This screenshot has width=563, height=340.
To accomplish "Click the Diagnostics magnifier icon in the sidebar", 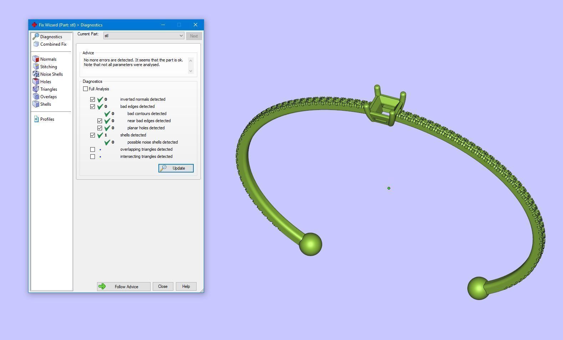I will click(x=36, y=36).
